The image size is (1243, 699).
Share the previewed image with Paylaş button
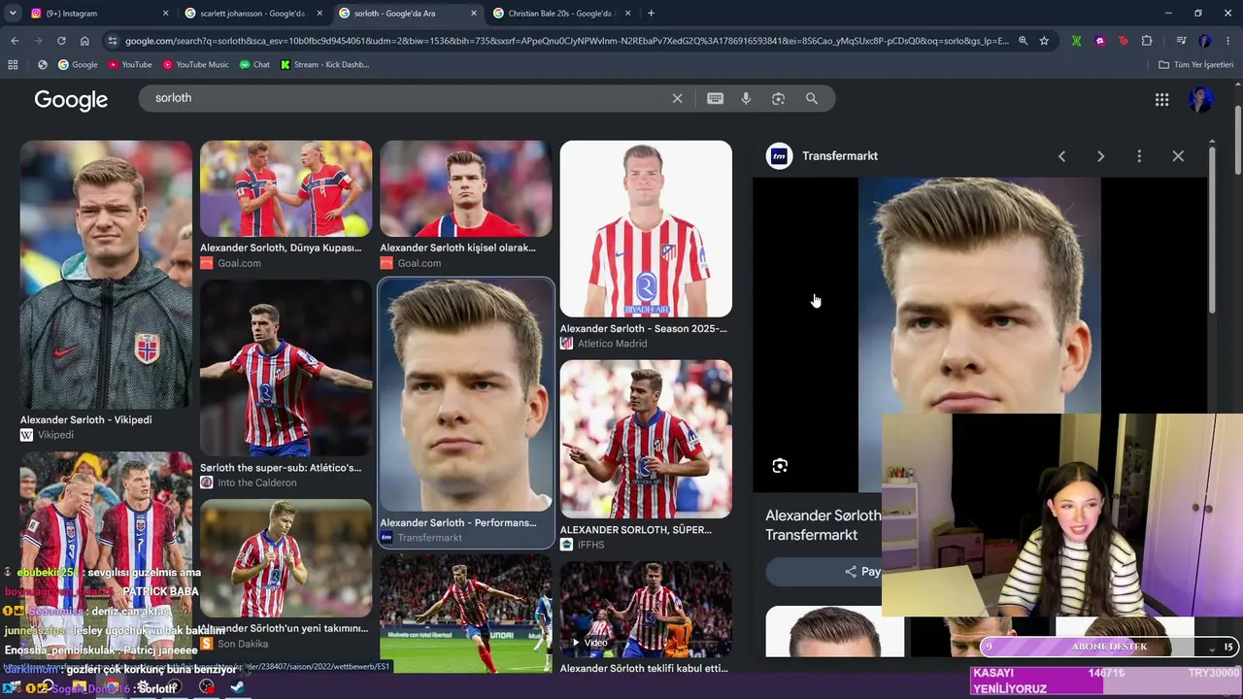pyautogui.click(x=823, y=572)
